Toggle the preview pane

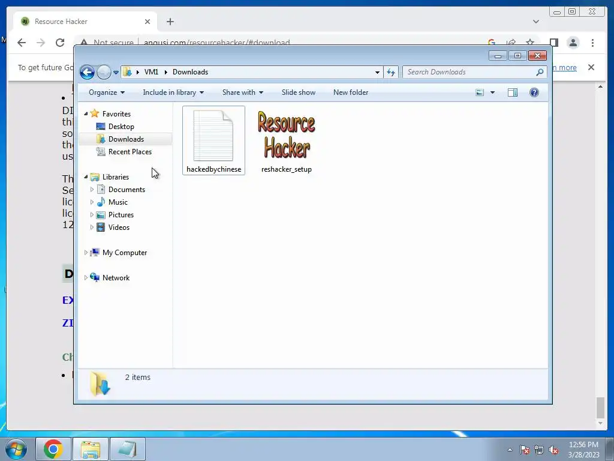(x=513, y=92)
